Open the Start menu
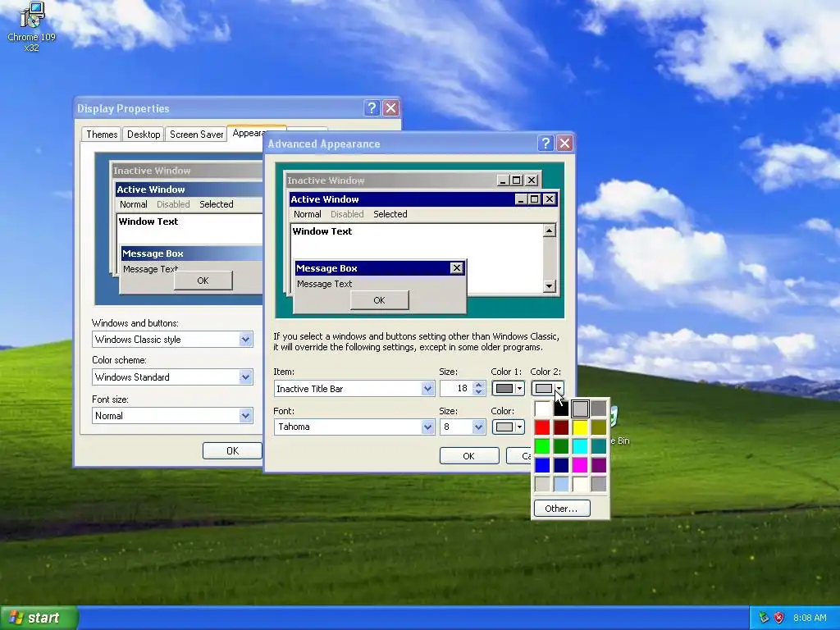This screenshot has width=840, height=630. coord(39,618)
